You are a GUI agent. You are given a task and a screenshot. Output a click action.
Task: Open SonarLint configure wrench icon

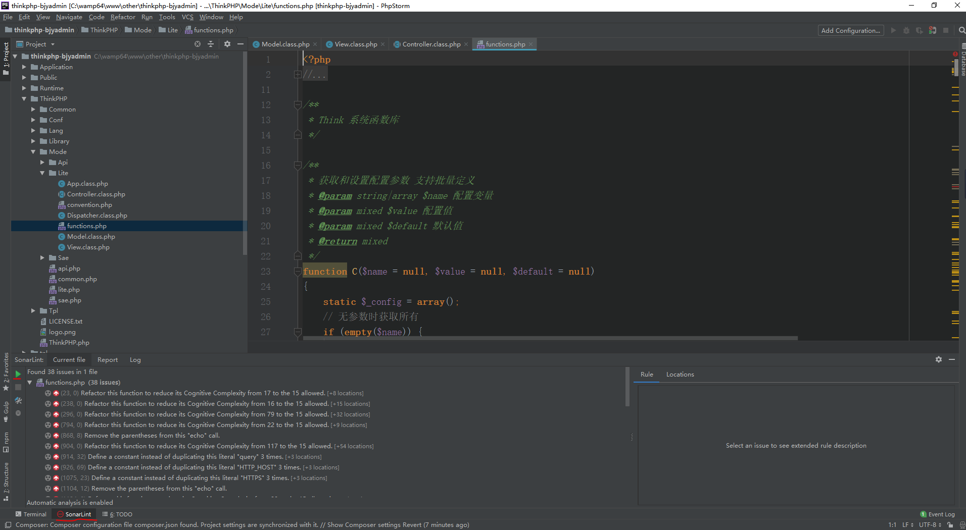(18, 400)
